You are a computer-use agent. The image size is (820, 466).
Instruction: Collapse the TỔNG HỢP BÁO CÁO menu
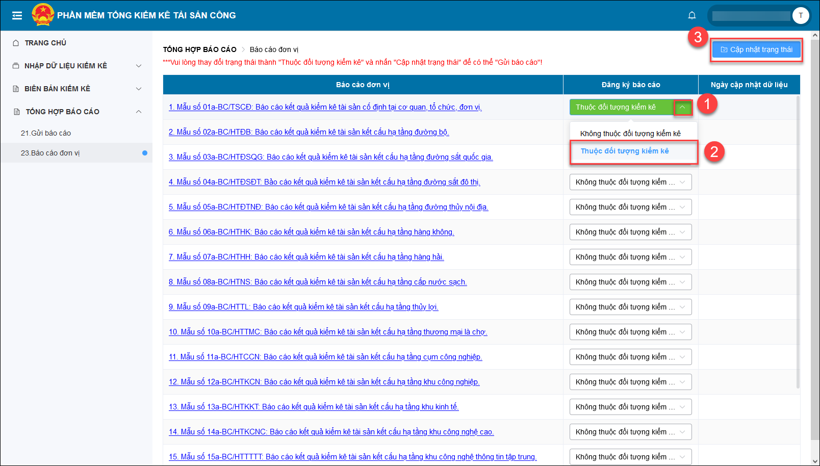[x=76, y=112]
